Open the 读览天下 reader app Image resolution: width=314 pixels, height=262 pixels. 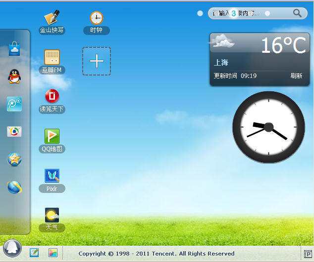[x=52, y=97]
